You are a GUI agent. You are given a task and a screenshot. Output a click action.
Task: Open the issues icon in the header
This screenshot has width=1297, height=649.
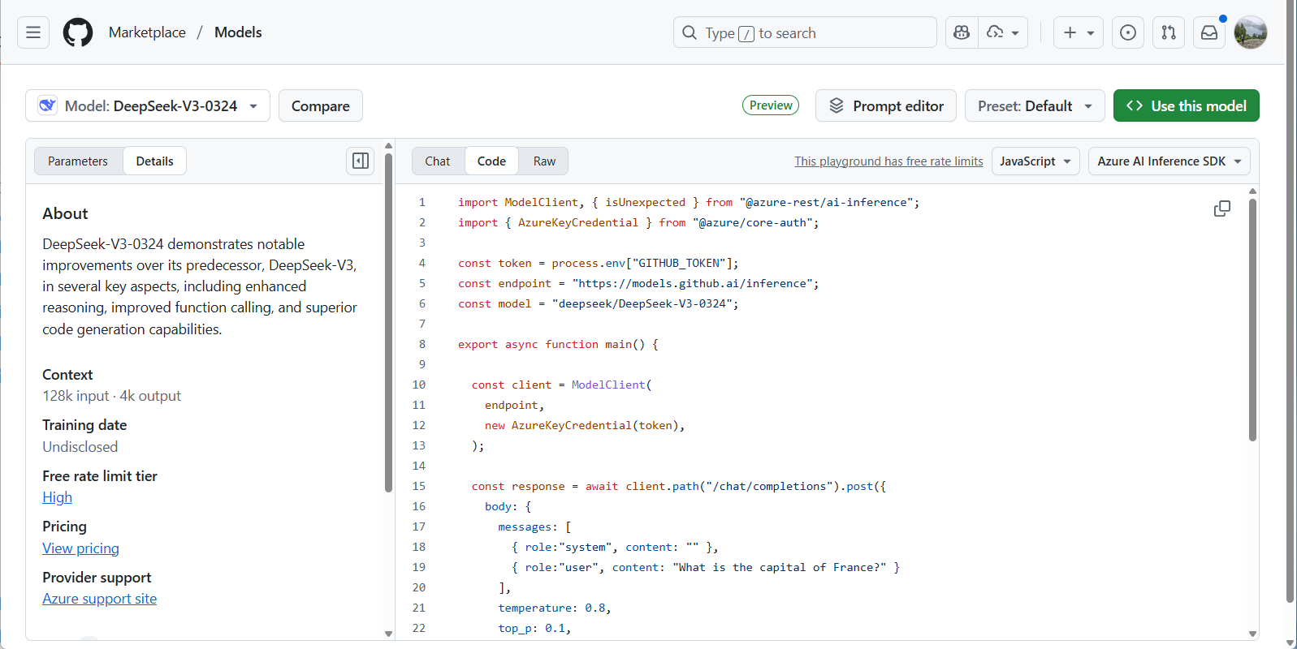[x=1128, y=32]
